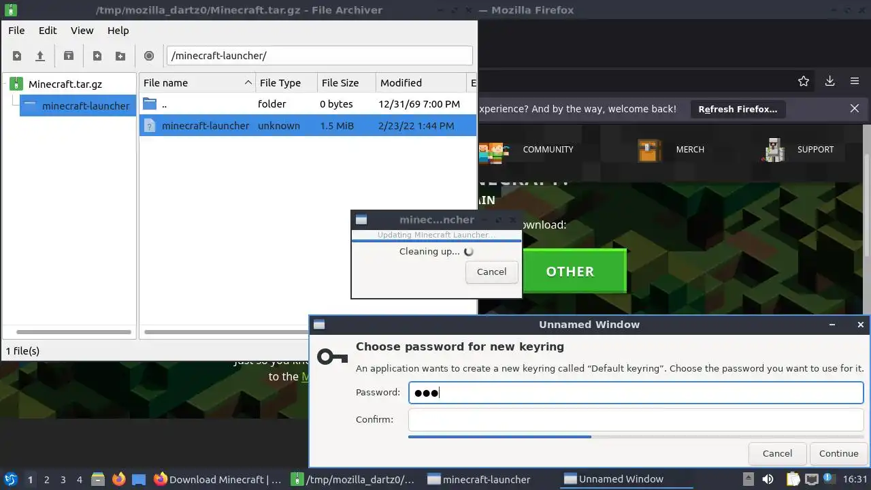Open Firefox downloads arrow icon

[829, 81]
